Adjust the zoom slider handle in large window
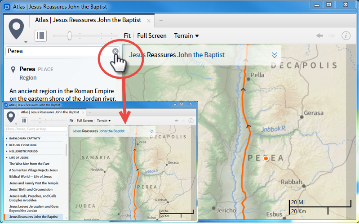359x224 pixels. tap(69, 36)
